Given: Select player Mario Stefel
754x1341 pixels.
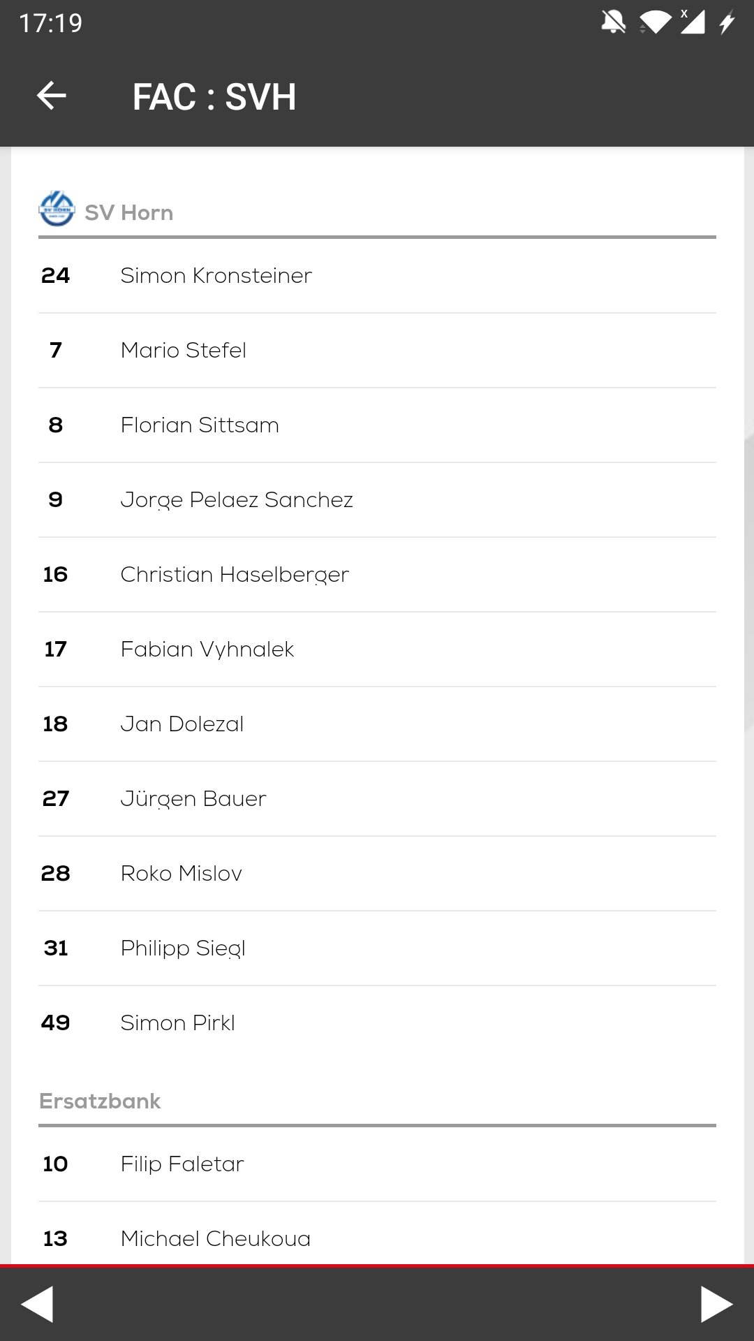Looking at the screenshot, I should coord(377,351).
